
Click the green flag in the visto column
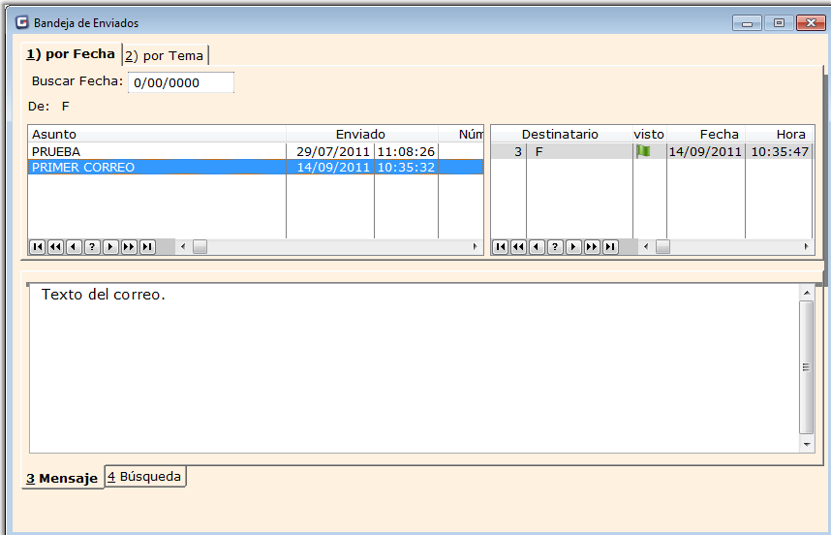pos(643,151)
